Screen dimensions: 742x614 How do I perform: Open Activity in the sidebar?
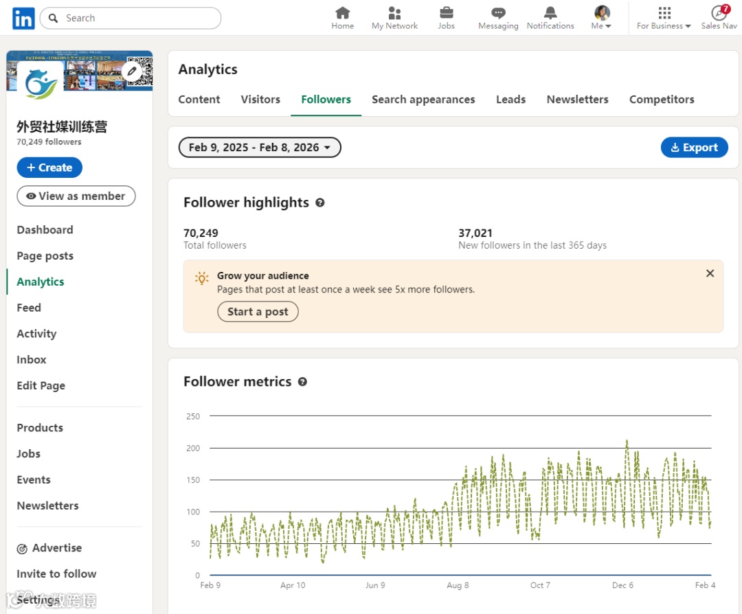[x=36, y=334]
